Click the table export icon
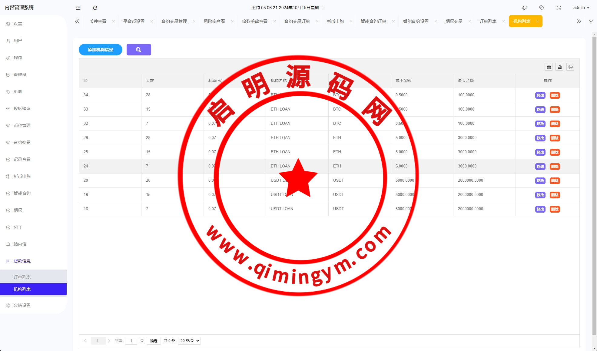The height and width of the screenshot is (351, 597). 560,67
